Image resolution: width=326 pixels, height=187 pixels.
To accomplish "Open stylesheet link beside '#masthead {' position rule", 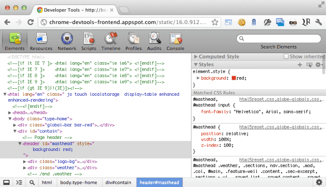I will coord(281,127).
